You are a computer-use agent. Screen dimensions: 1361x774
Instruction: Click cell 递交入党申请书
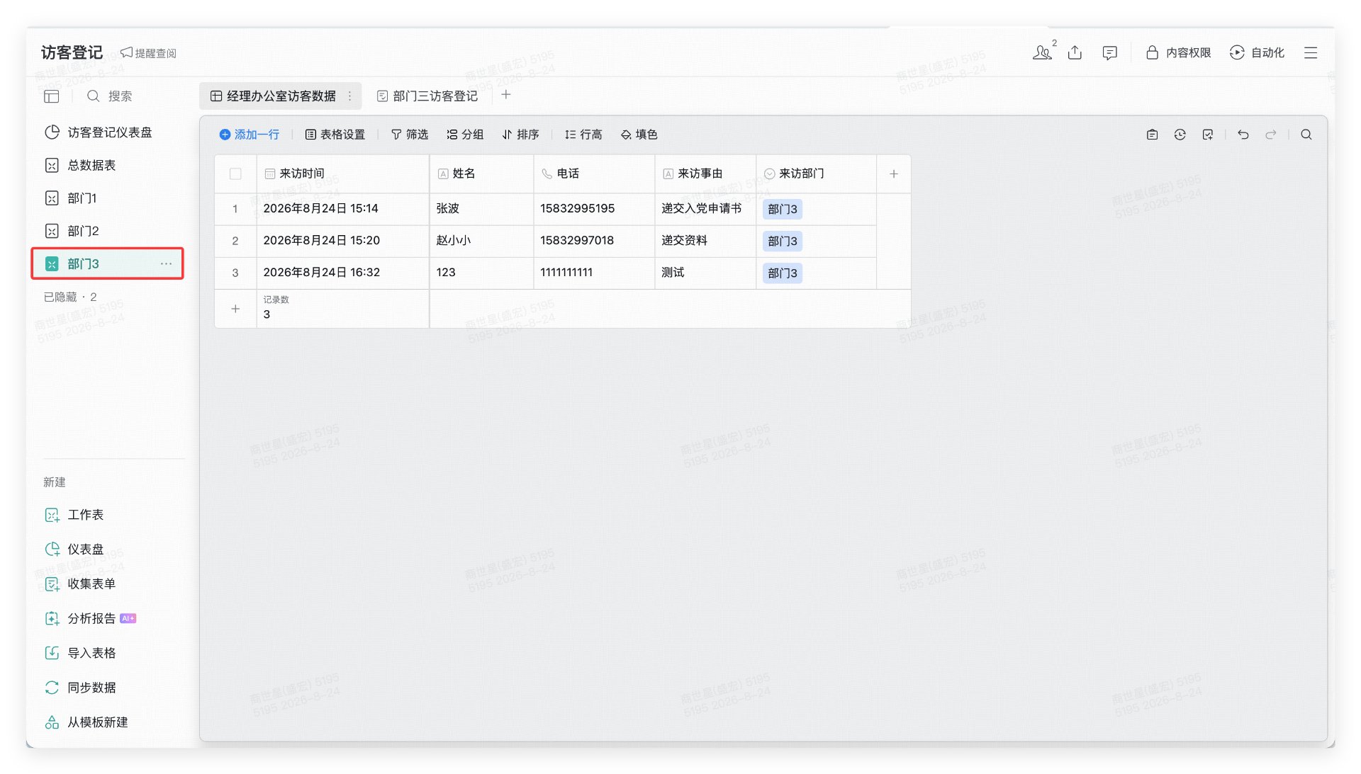click(x=705, y=209)
